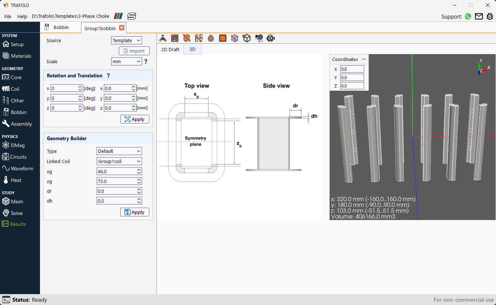Open the Source Template dropdown
The width and height of the screenshot is (496, 305).
tap(126, 40)
